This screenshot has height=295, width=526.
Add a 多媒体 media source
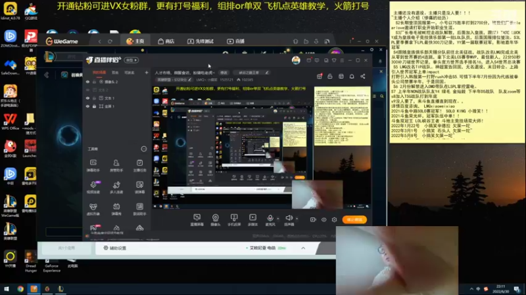click(252, 220)
